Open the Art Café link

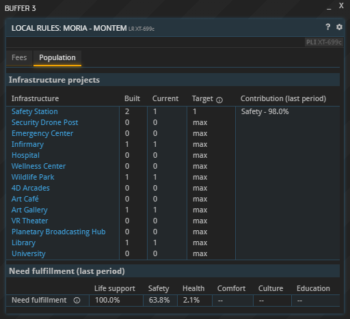pyautogui.click(x=25, y=199)
